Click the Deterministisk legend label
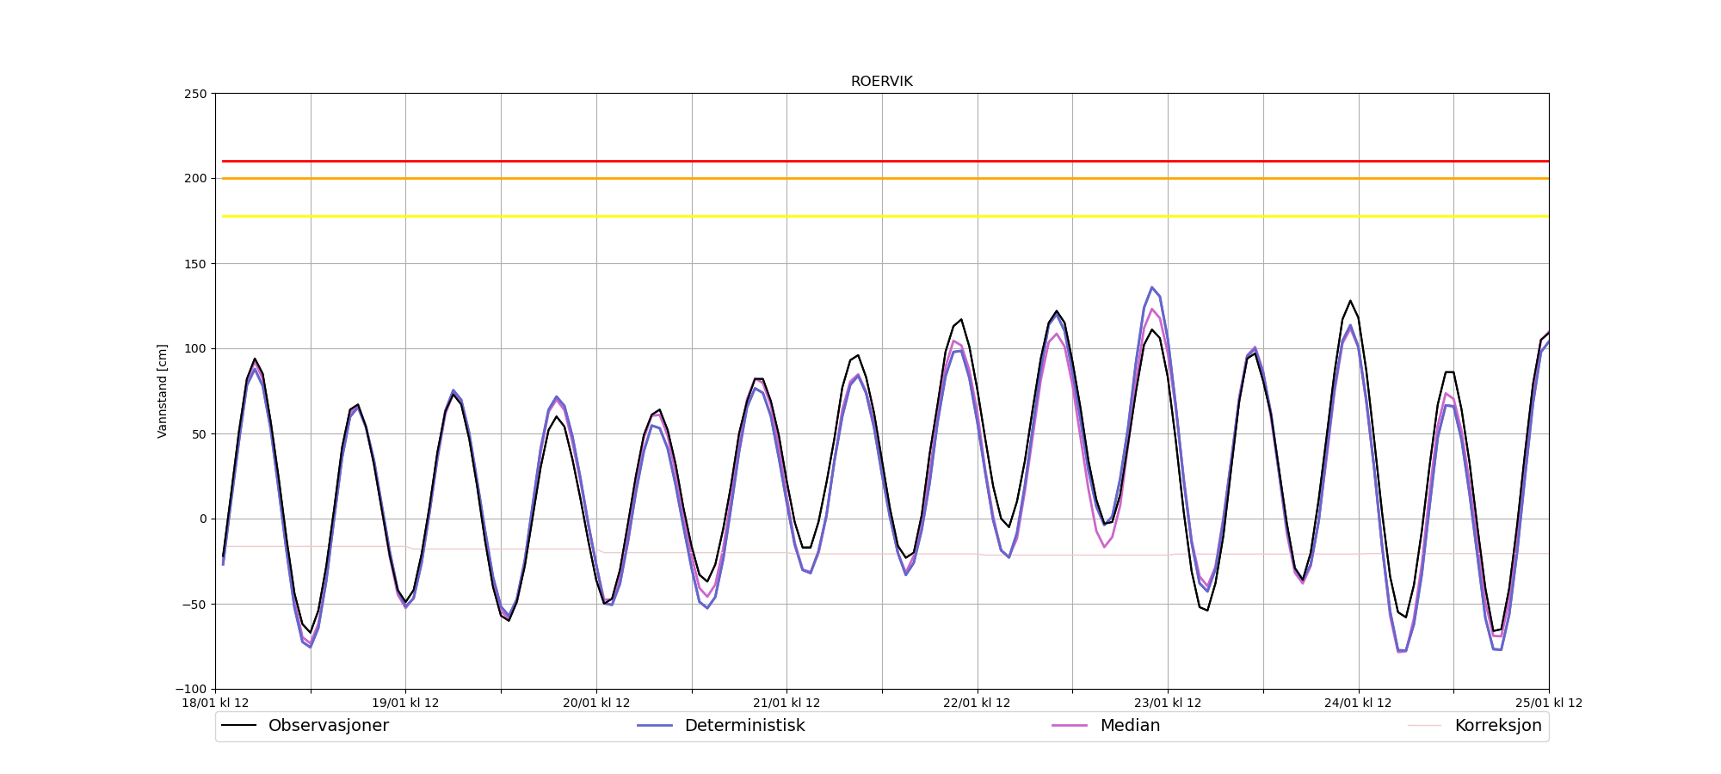Screen dimensions: 1721x774 click(x=744, y=726)
